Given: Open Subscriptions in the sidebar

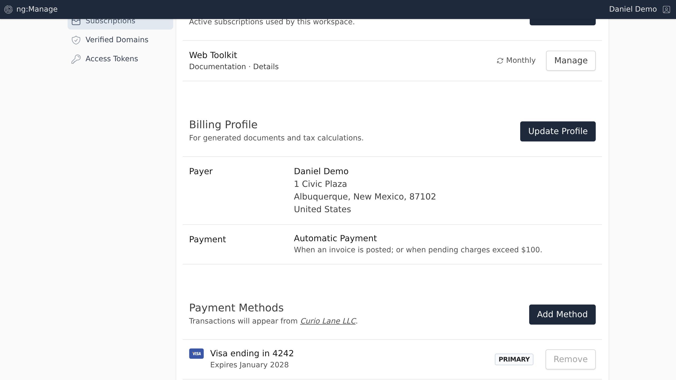Looking at the screenshot, I should click(110, 22).
